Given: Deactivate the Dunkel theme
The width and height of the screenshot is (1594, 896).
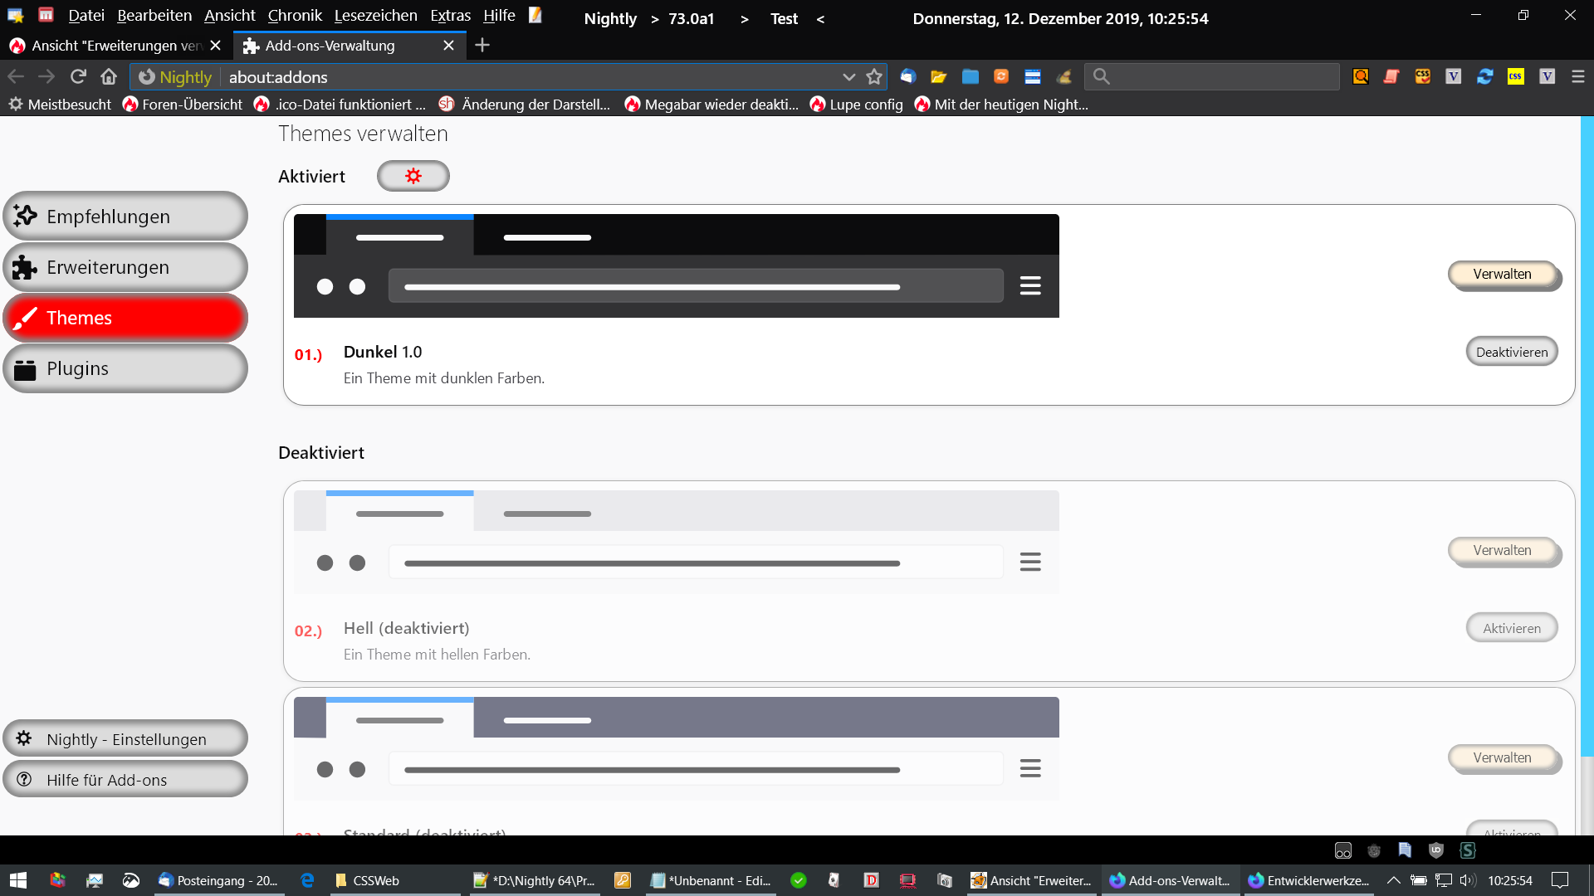Looking at the screenshot, I should pyautogui.click(x=1511, y=352).
